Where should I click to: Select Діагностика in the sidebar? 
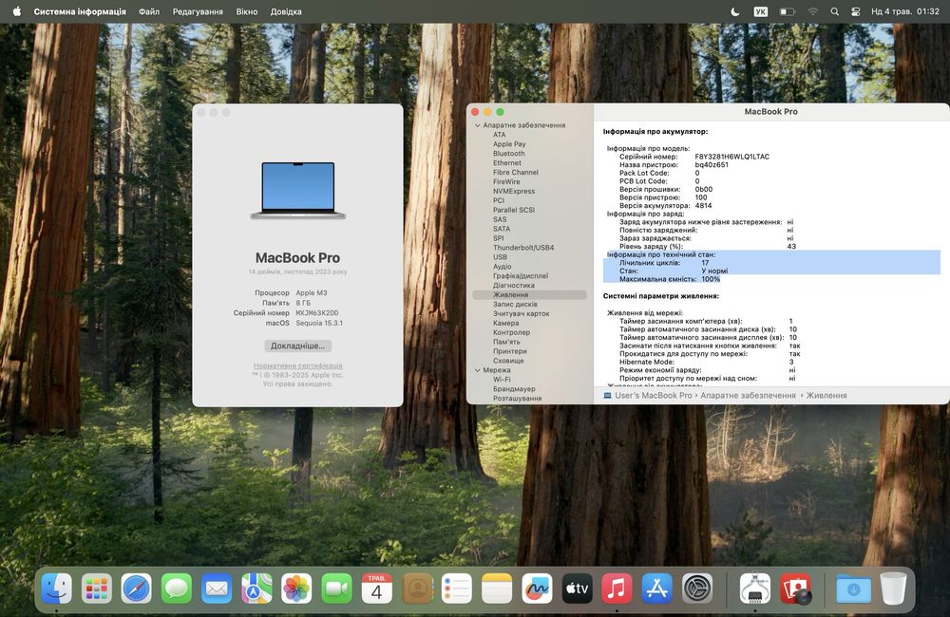pos(514,285)
